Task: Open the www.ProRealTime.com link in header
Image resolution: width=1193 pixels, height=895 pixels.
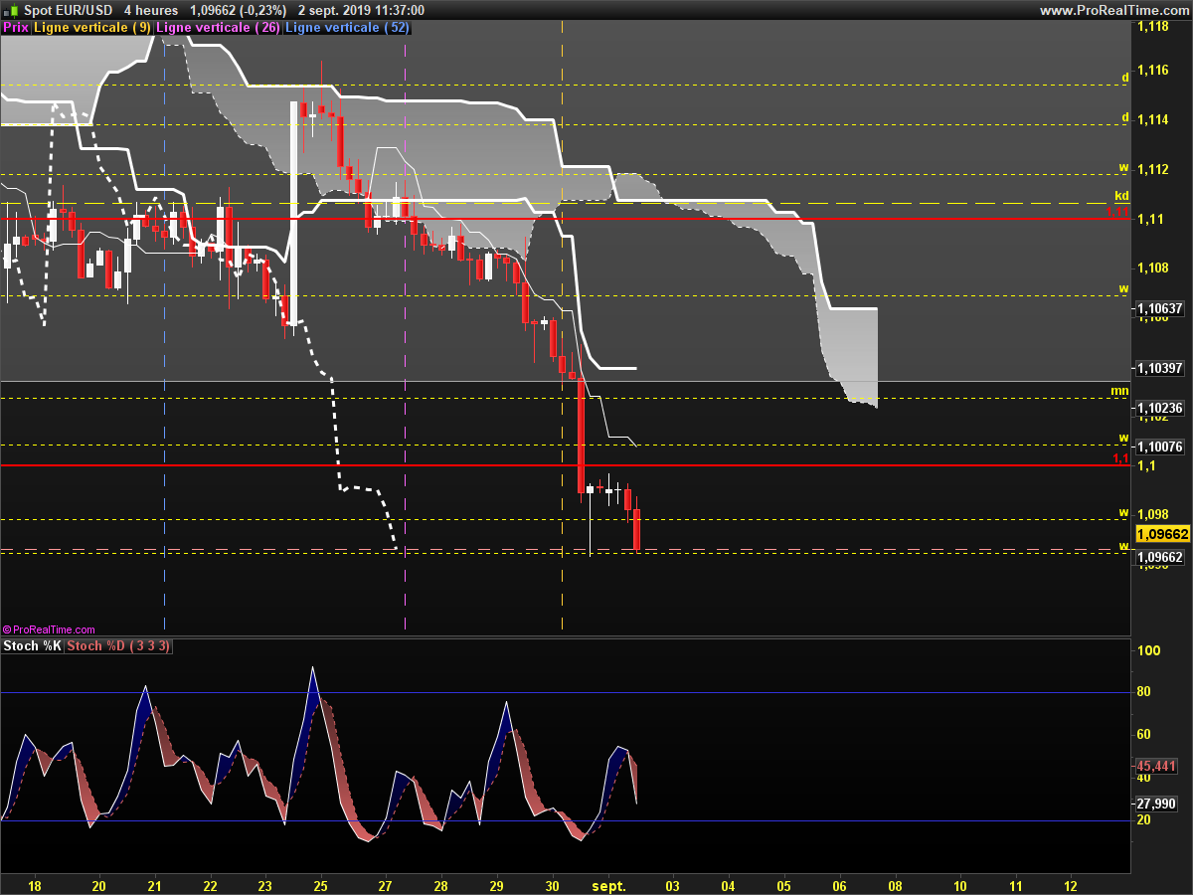Action: tap(1113, 10)
